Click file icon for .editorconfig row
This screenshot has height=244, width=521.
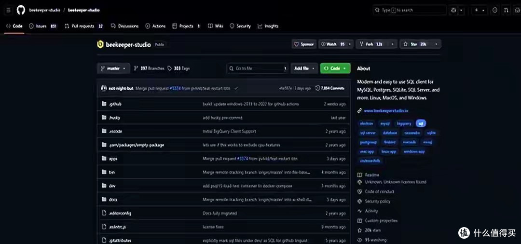(104, 213)
